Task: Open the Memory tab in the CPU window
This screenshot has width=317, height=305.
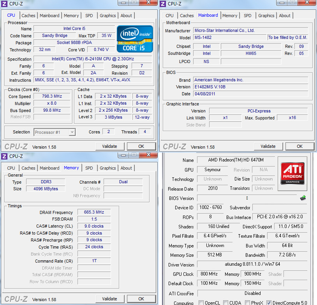Action: (71, 16)
